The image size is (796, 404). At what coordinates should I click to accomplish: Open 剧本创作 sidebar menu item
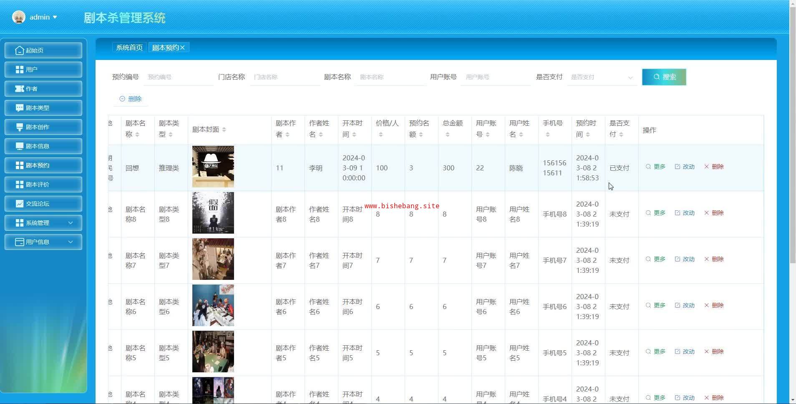[43, 127]
